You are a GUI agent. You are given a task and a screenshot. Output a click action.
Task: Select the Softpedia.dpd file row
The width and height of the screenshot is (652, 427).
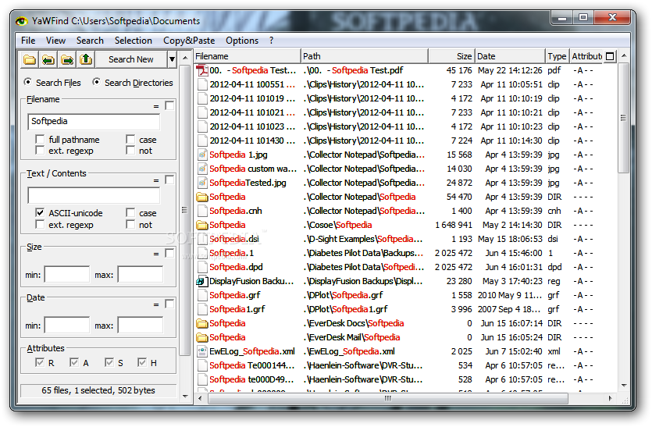click(405, 267)
